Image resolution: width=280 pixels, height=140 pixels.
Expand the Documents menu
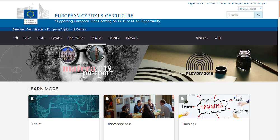click(x=76, y=38)
